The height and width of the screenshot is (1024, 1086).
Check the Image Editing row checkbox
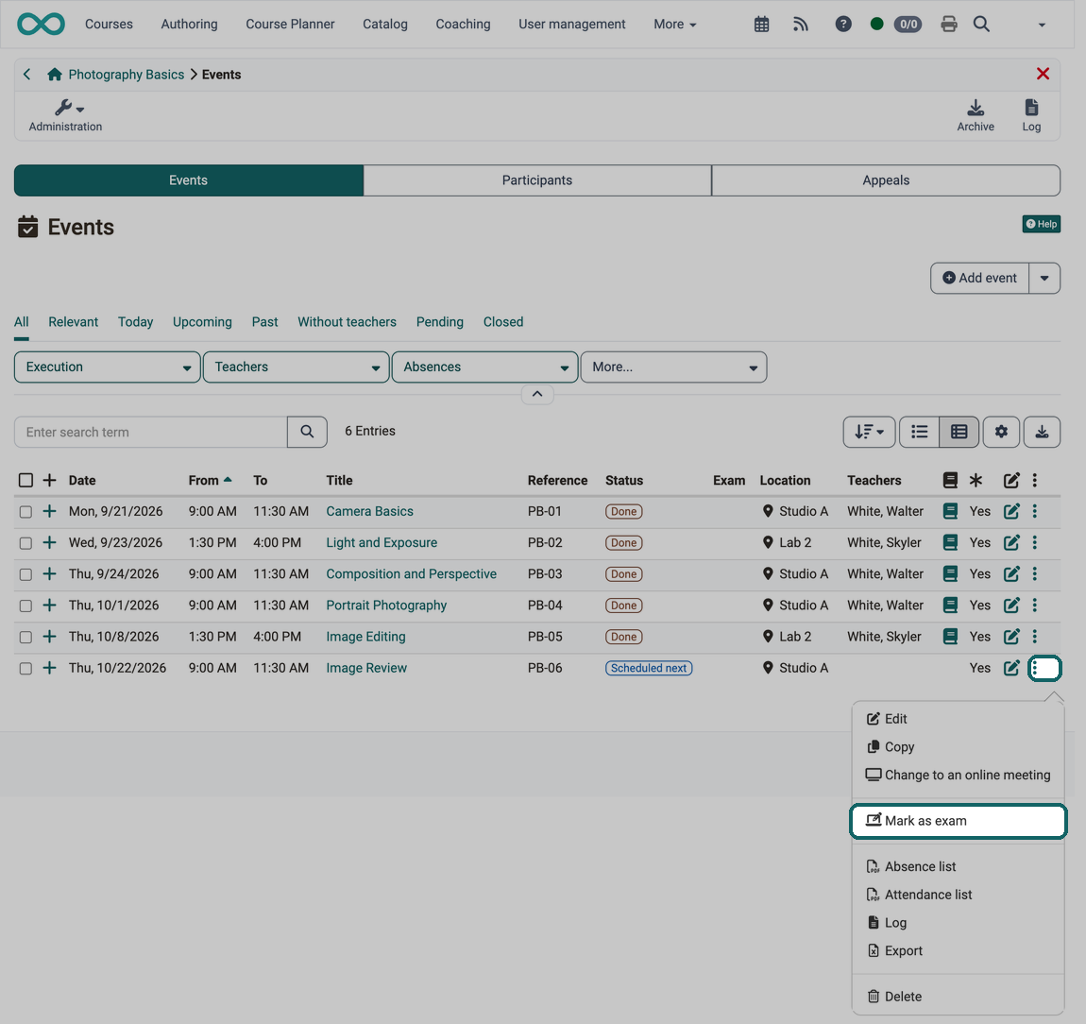pos(25,637)
